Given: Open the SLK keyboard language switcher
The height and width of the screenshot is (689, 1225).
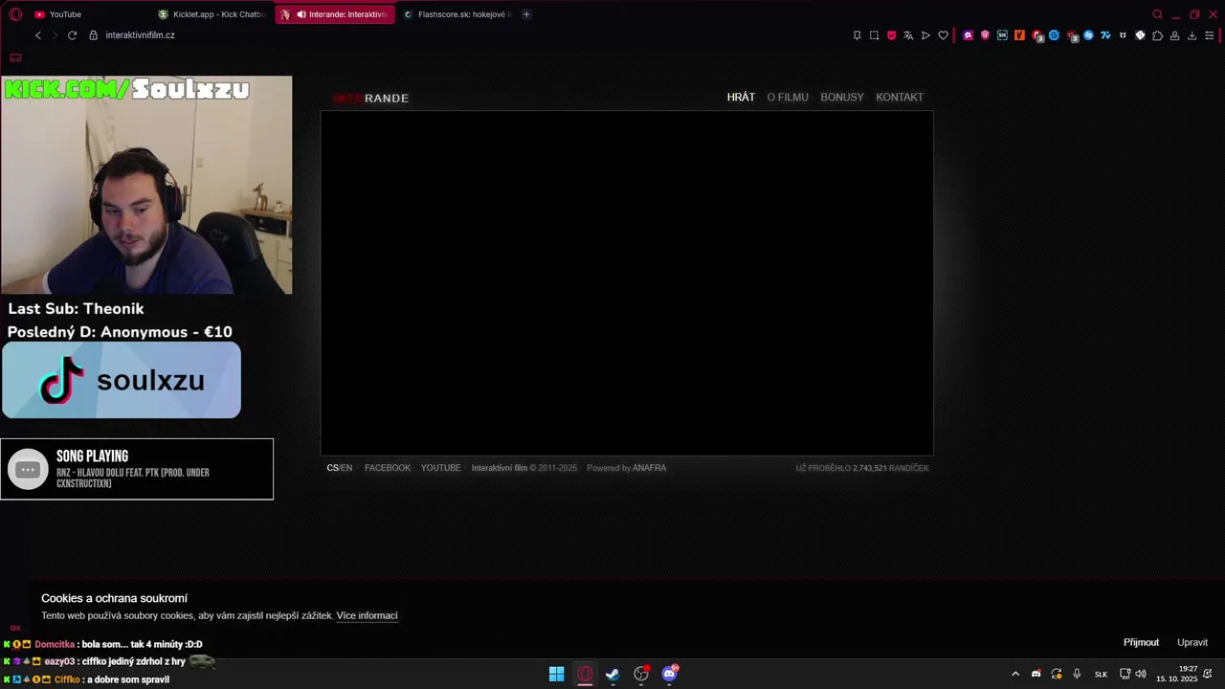Looking at the screenshot, I should 1101,674.
